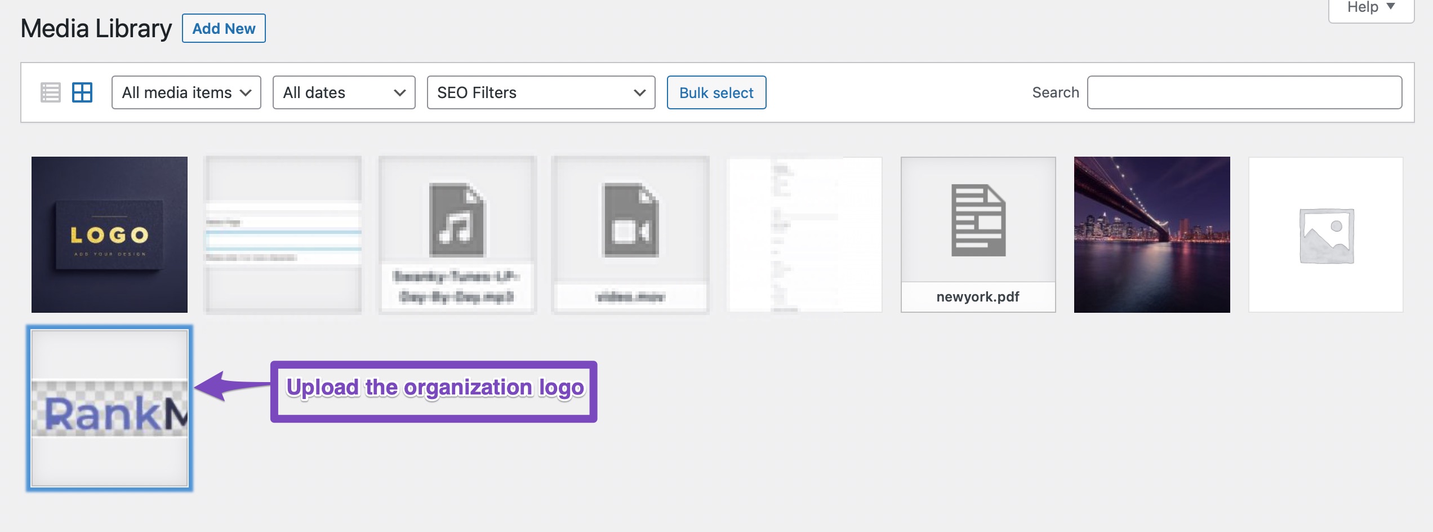Select the gold LOGO business card thumbnail
This screenshot has height=532, width=1433.
coord(109,234)
